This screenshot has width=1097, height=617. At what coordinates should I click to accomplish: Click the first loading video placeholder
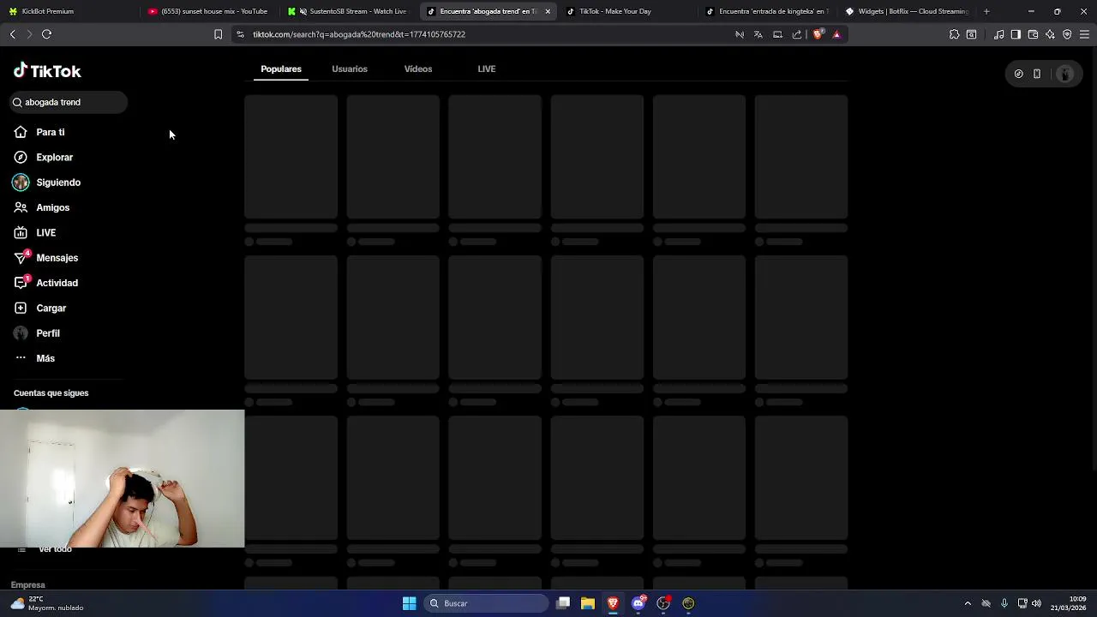(291, 157)
